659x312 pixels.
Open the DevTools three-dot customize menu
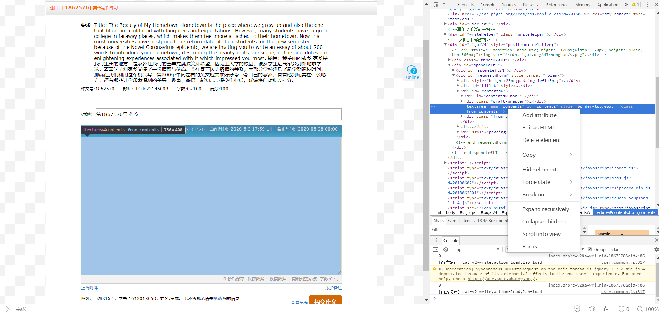pos(647,5)
